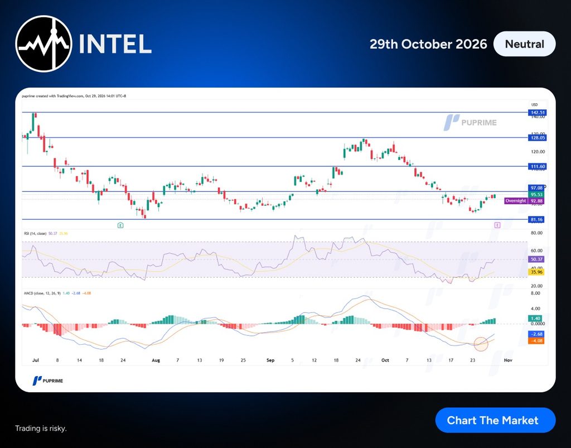Viewport: 571px width, 448px height.
Task: Click the Oct label on the time axis
Action: [x=385, y=360]
